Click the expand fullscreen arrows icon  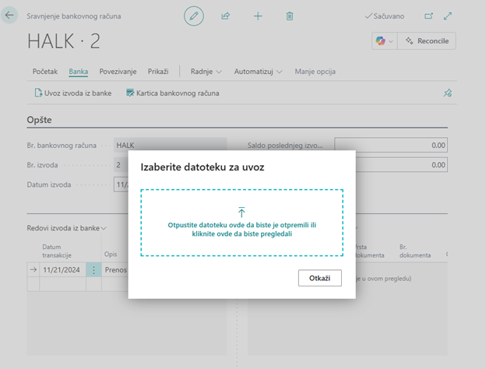coord(448,16)
